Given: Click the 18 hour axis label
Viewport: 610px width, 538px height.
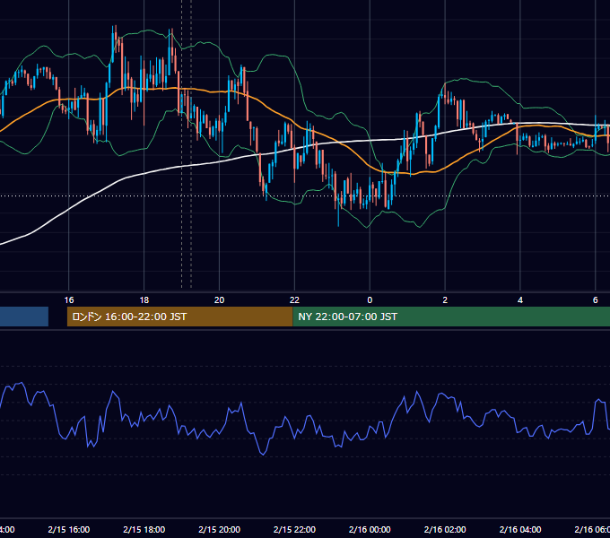Looking at the screenshot, I should pyautogui.click(x=144, y=300).
